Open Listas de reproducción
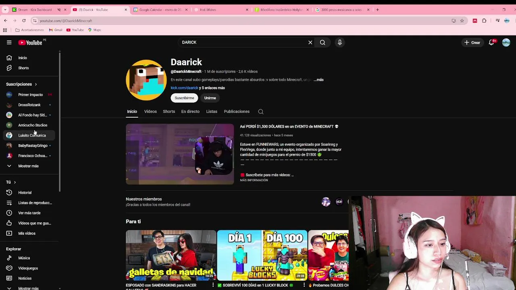Image resolution: width=516 pixels, height=290 pixels. (29, 203)
